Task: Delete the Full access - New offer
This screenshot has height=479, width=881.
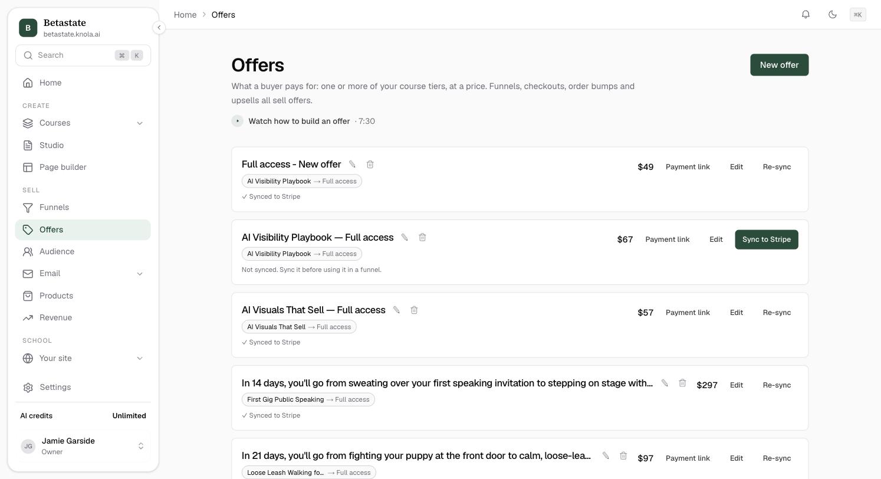Action: coord(370,164)
